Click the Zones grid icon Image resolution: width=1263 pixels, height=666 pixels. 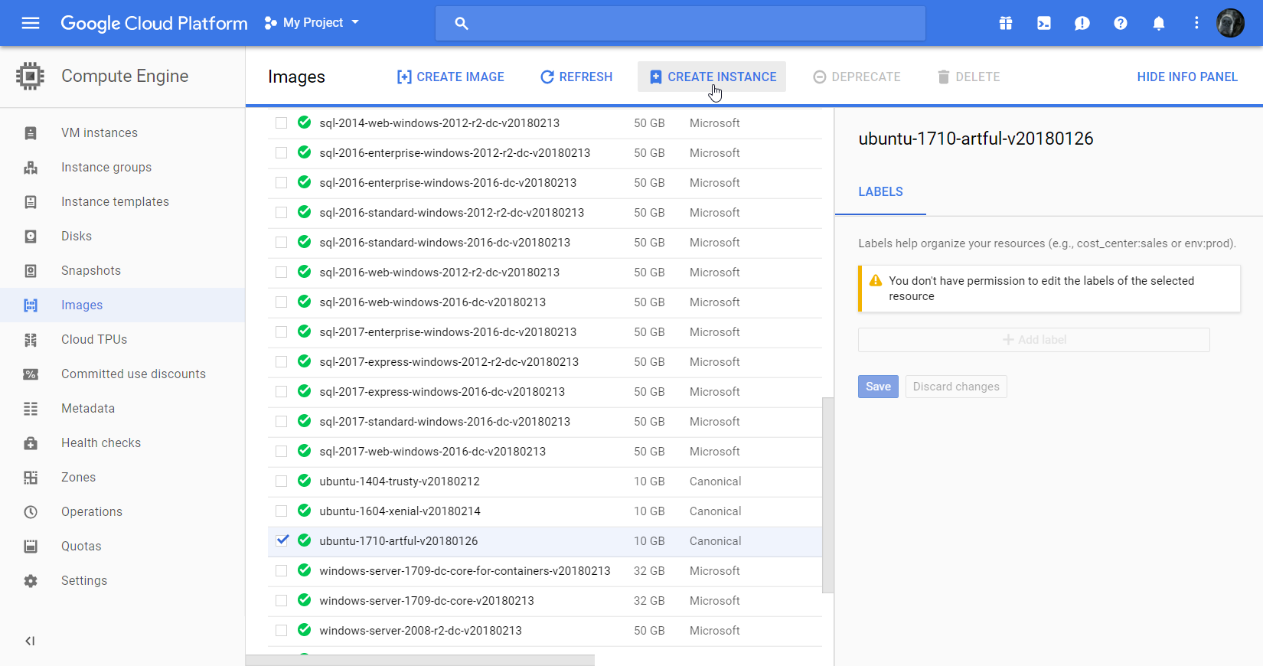point(31,478)
